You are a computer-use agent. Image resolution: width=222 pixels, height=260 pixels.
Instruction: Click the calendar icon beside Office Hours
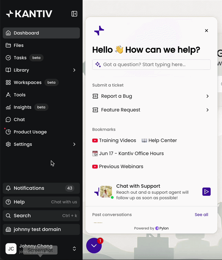click(x=95, y=154)
